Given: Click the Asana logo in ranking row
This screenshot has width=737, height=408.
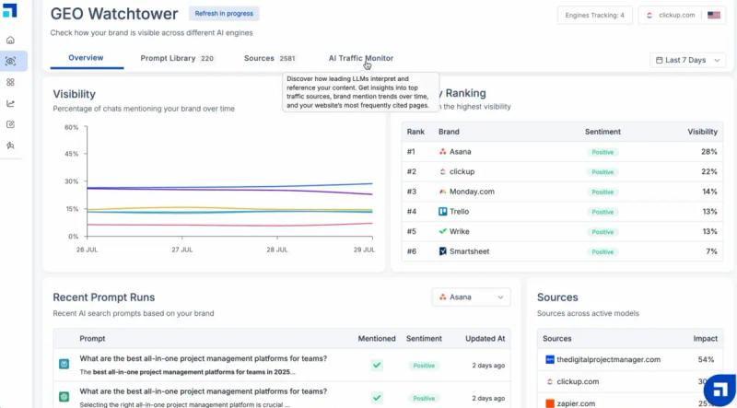Looking at the screenshot, I should click(x=443, y=152).
